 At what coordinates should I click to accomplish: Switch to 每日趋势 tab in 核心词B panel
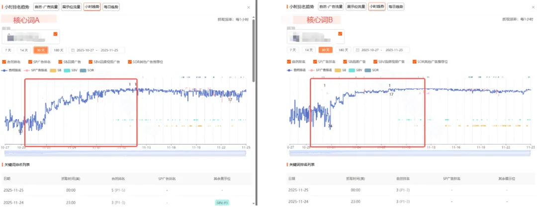click(396, 7)
